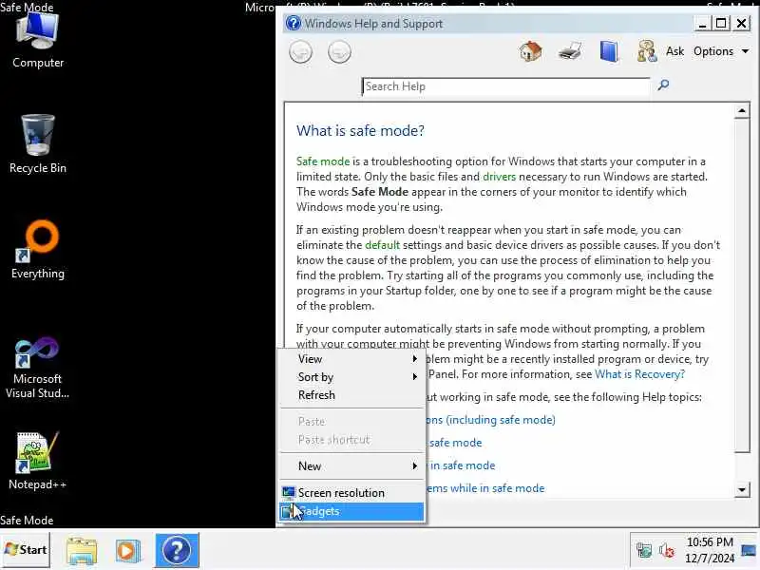Print the help topic with printer icon
Screen dimensions: 760x570
570,51
